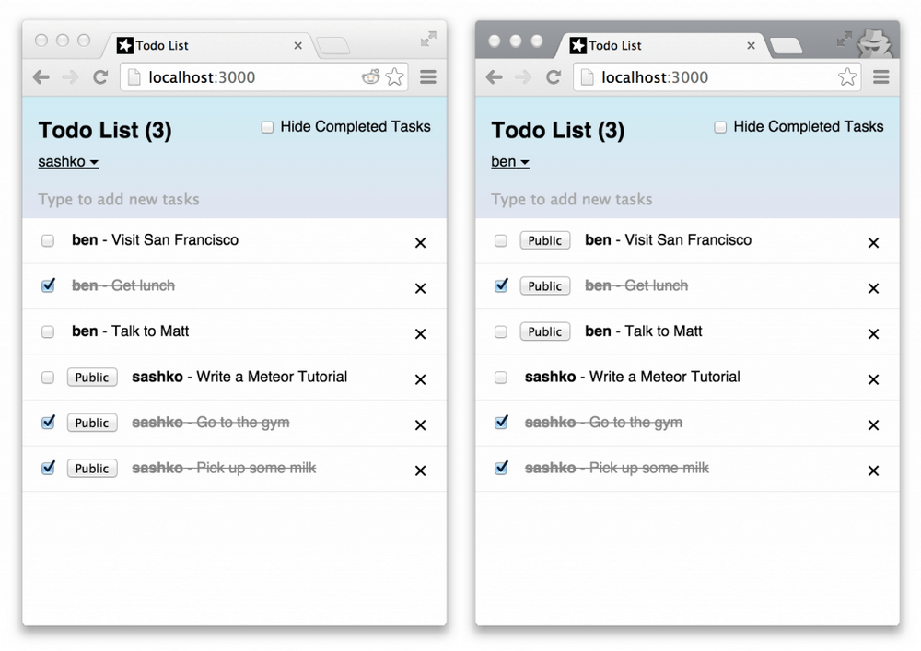This screenshot has height=651, width=921.
Task: Enable Hide Completed Tasks in sashko's window
Action: [267, 127]
